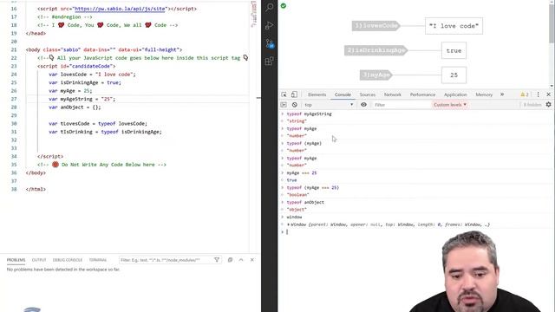Toggle the device toolbar in DevTools
555x312 pixels.
294,94
